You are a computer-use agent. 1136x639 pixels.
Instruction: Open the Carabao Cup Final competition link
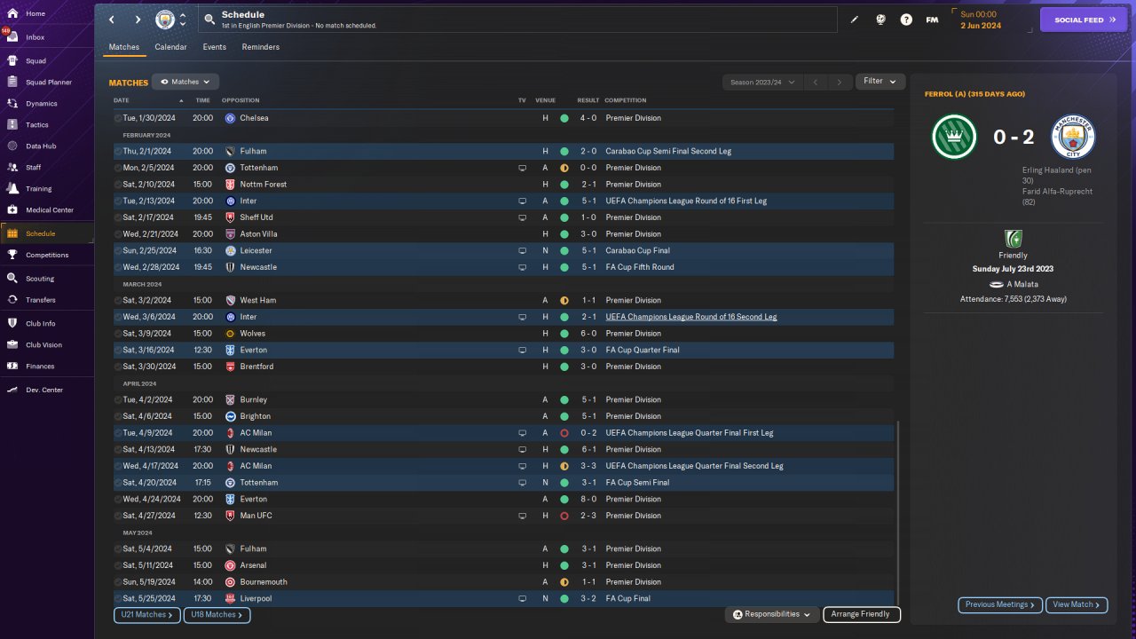(x=639, y=251)
